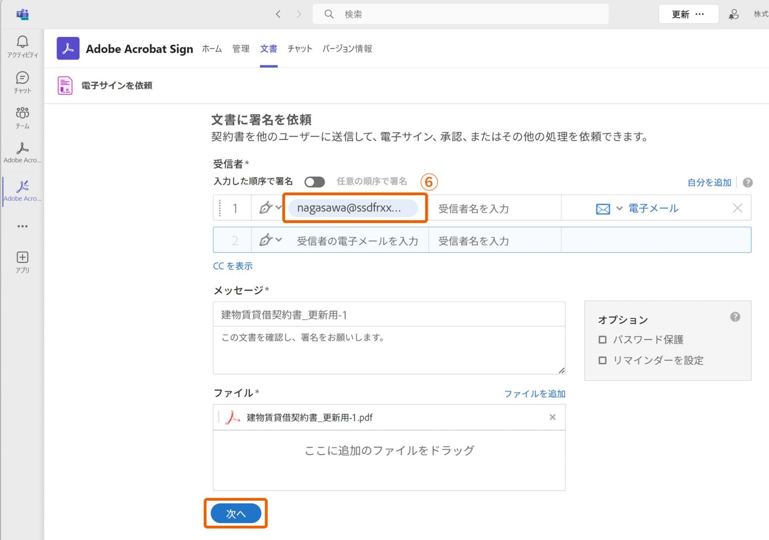Enable パスワード保護 checkbox
769x540 pixels.
[x=602, y=340]
